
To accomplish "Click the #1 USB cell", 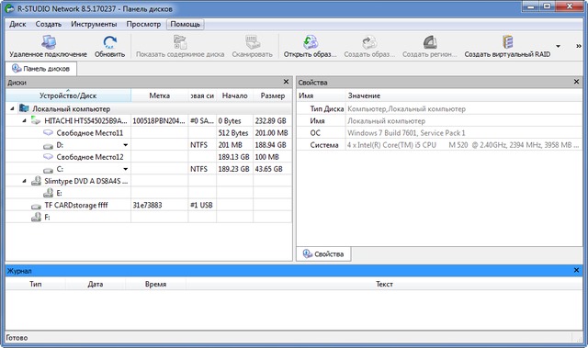I will 201,206.
